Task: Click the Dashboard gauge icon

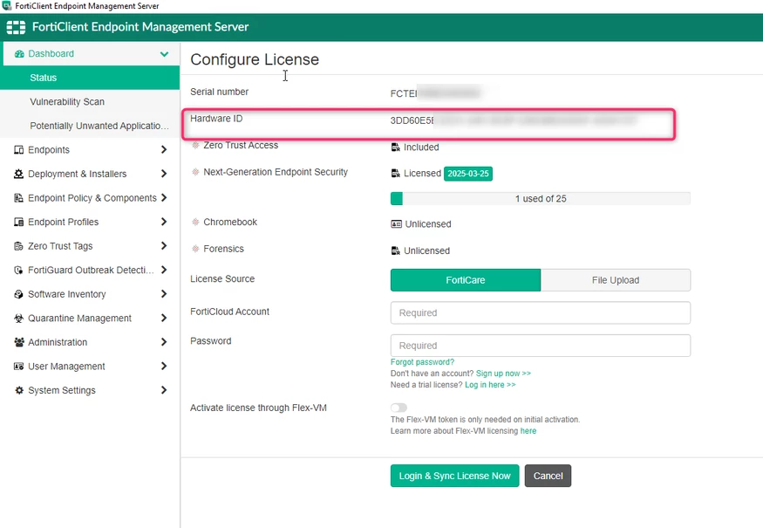Action: point(19,54)
